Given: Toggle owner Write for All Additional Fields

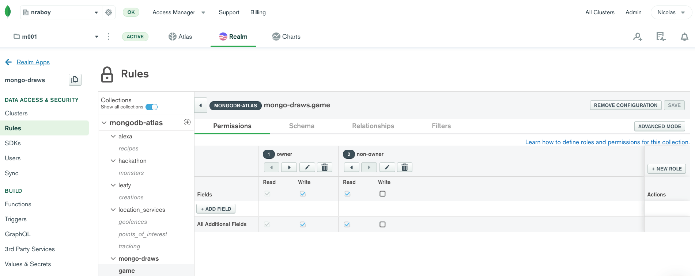Looking at the screenshot, I should click(303, 225).
